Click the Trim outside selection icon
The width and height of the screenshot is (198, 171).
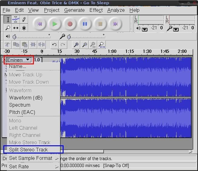coord(33,45)
